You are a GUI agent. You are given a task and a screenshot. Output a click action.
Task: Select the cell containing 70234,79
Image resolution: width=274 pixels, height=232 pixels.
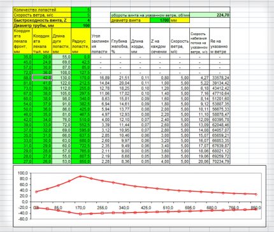[220, 161]
